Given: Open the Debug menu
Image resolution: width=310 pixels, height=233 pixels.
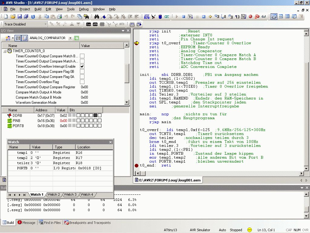Looking at the screenshot, I should 84,9.
